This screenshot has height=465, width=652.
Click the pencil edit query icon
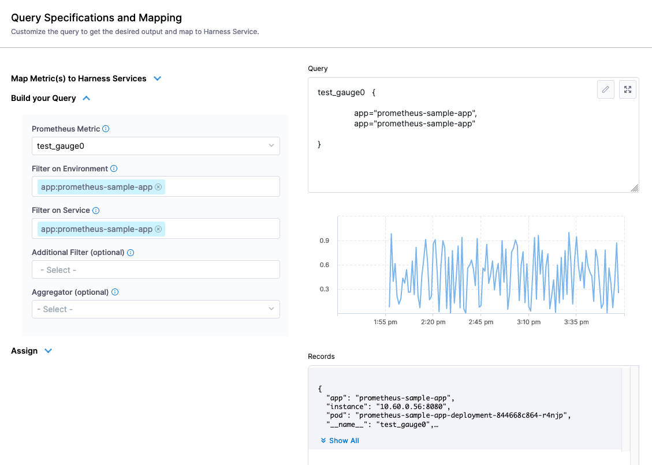tap(605, 89)
